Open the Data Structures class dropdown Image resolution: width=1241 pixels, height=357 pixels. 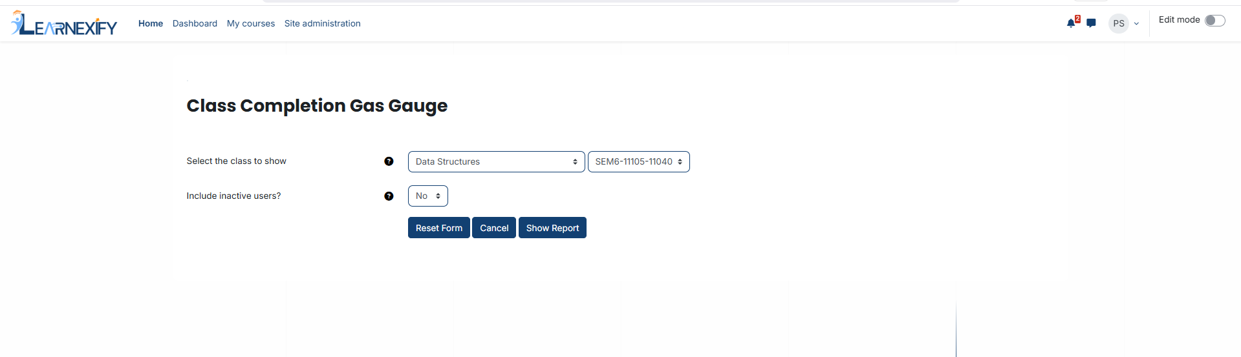tap(497, 161)
